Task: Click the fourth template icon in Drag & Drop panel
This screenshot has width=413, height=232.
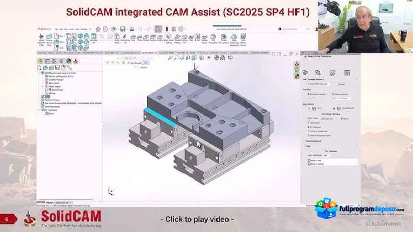Action: [347, 72]
